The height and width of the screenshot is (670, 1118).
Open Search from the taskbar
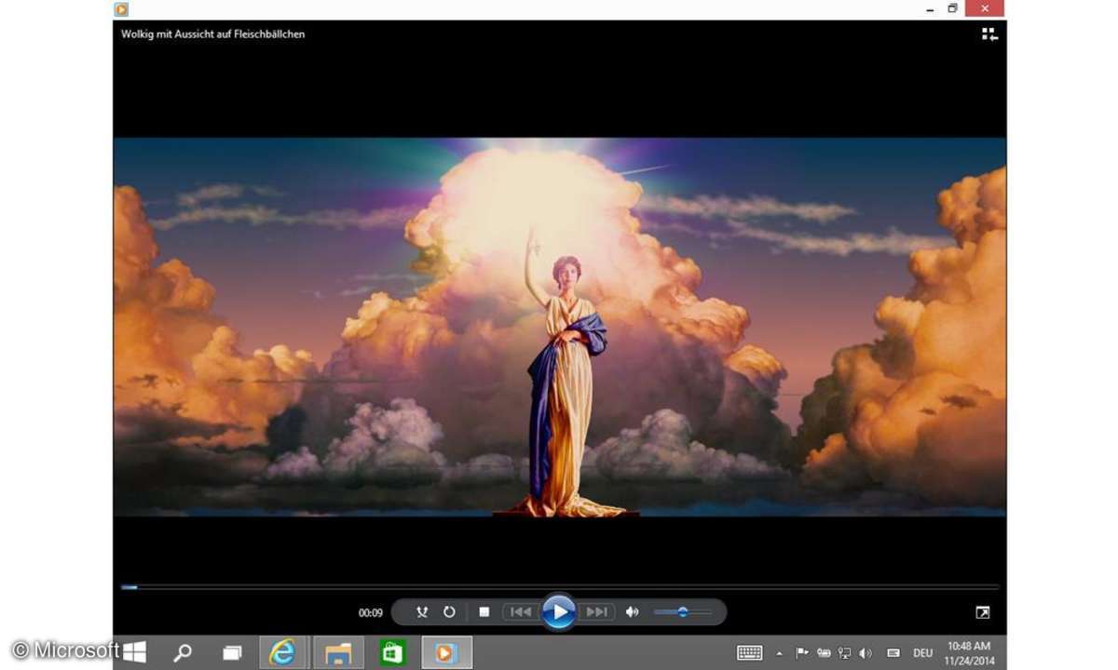(183, 652)
